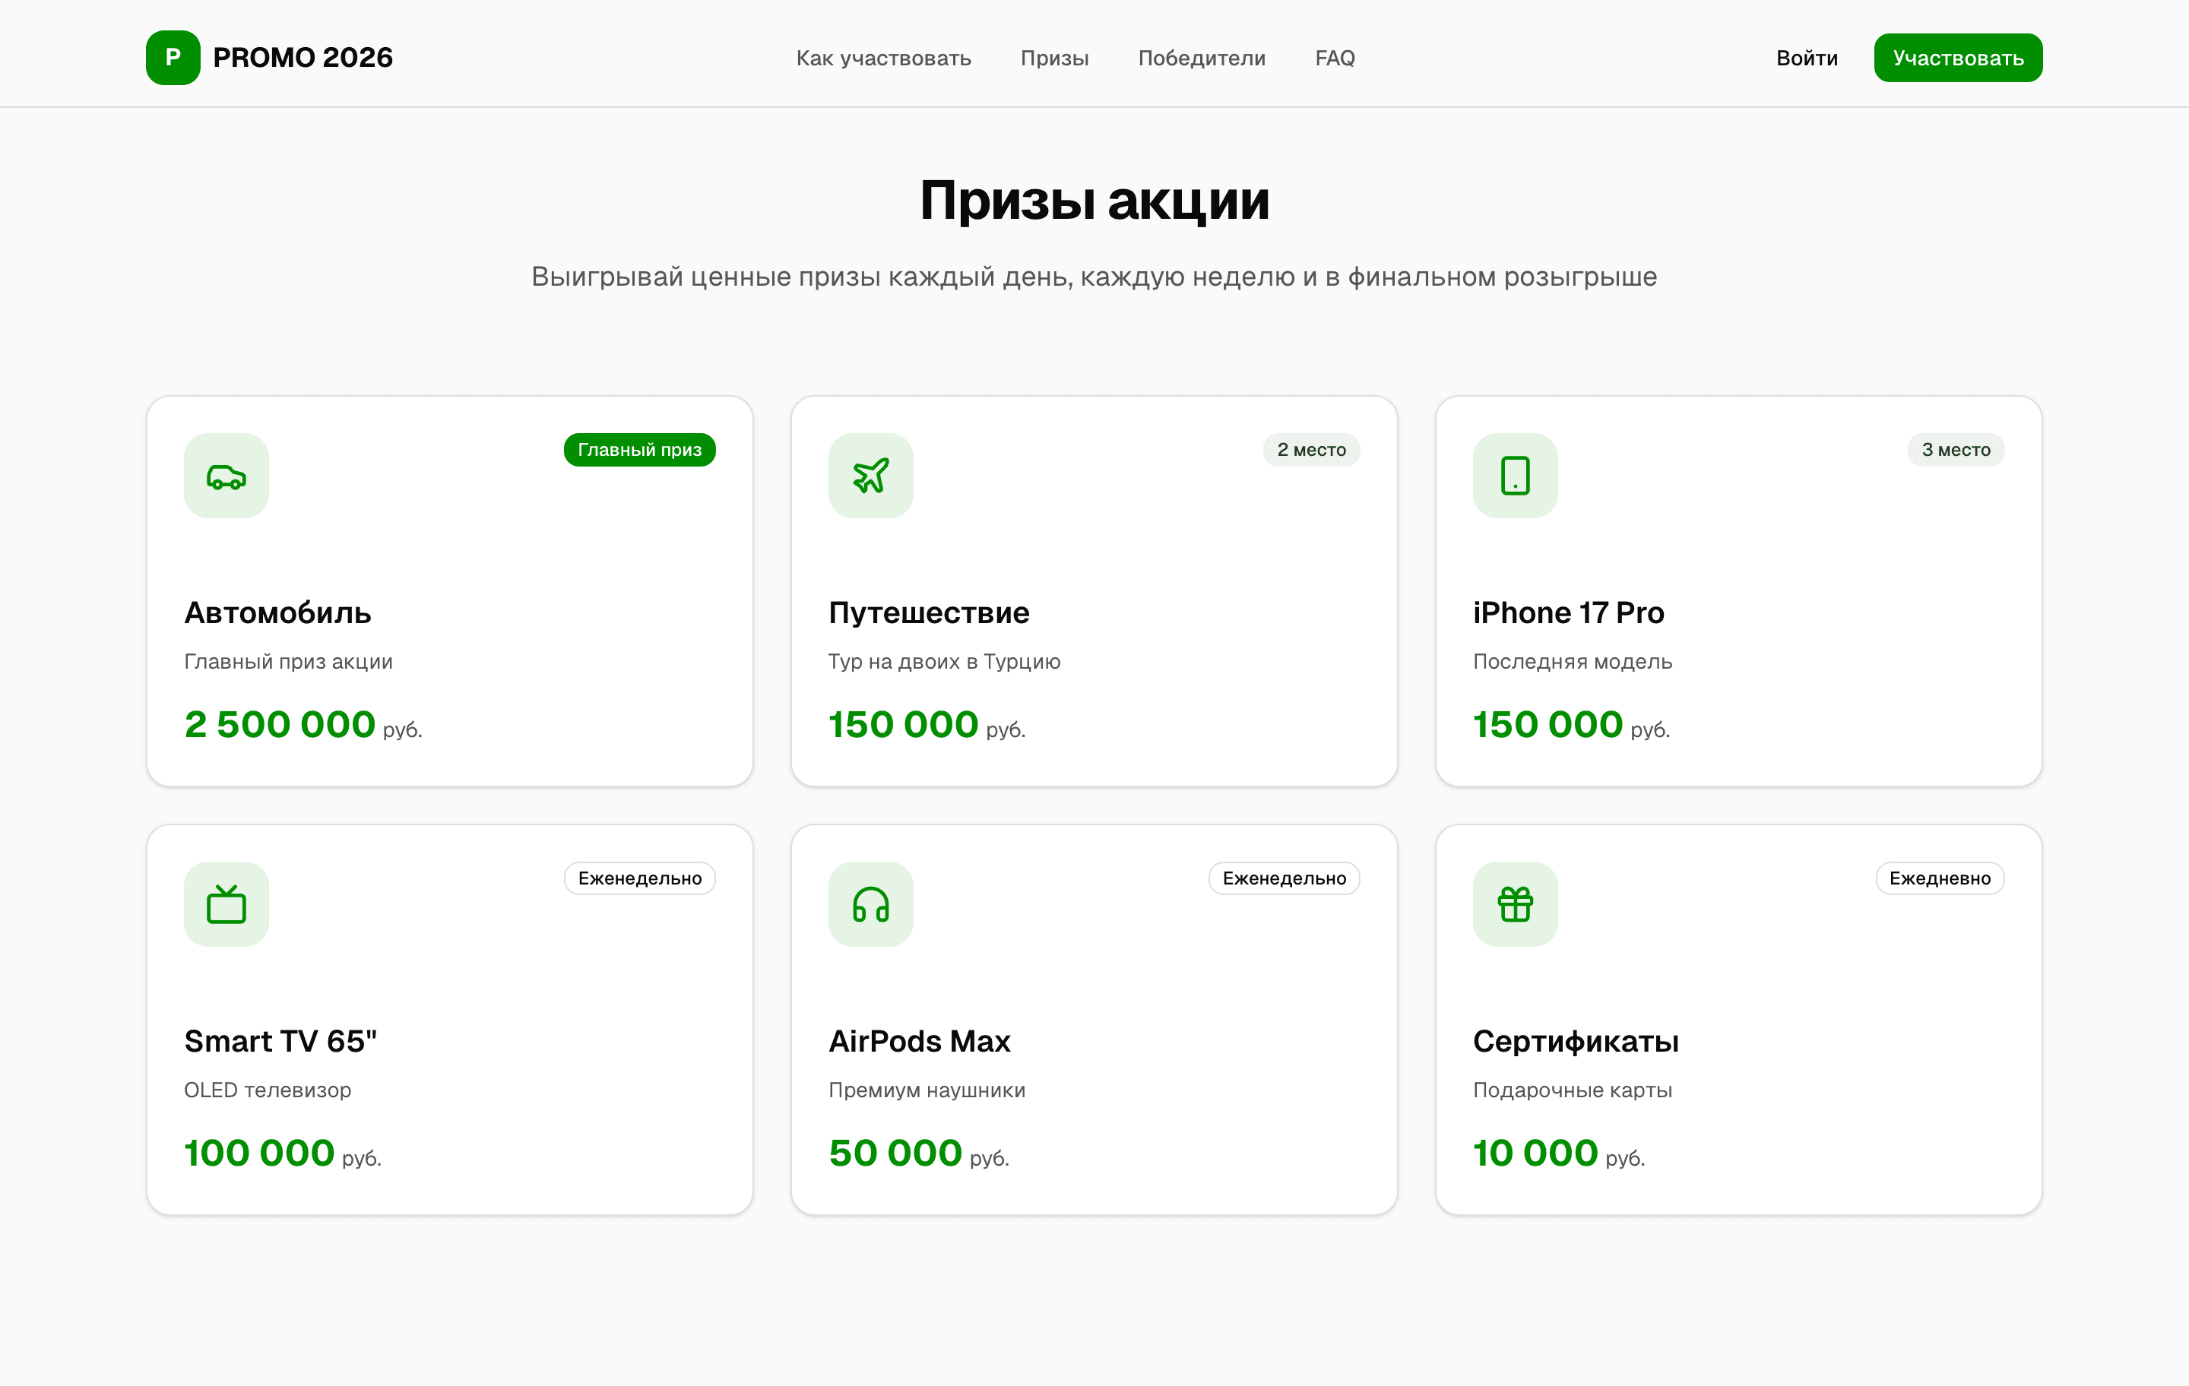Click the 2 500 000 руб. price
This screenshot has width=2189, height=1386.
click(303, 724)
